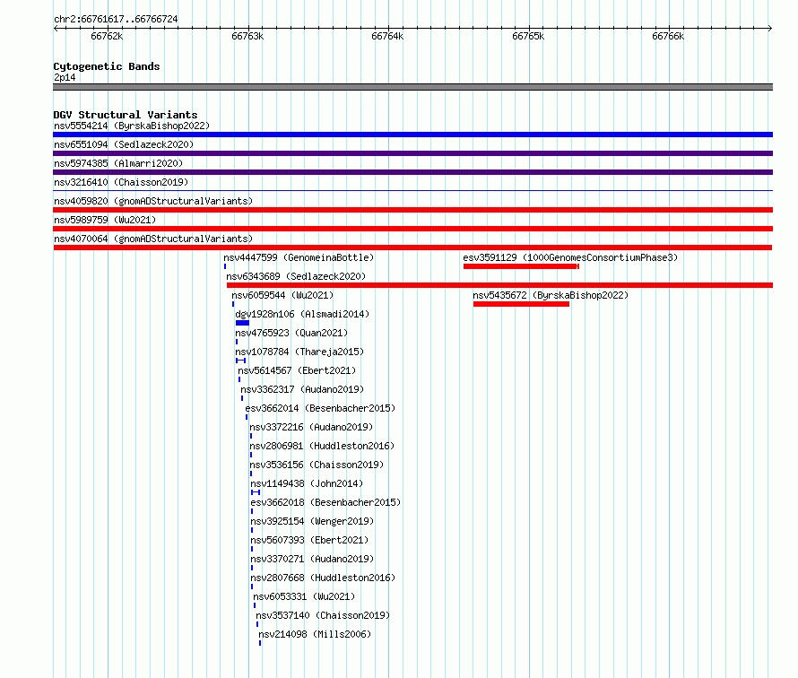This screenshot has height=678, width=798.
Task: Select the nsv5607393 (Ebert2021) label
Action: point(309,540)
